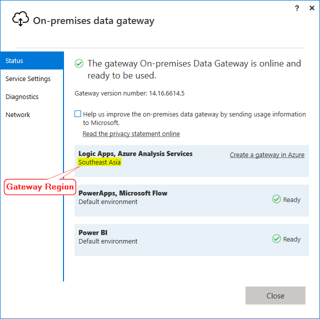320x319 pixels.
Task: Click the gateway version number text
Action: pyautogui.click(x=129, y=93)
